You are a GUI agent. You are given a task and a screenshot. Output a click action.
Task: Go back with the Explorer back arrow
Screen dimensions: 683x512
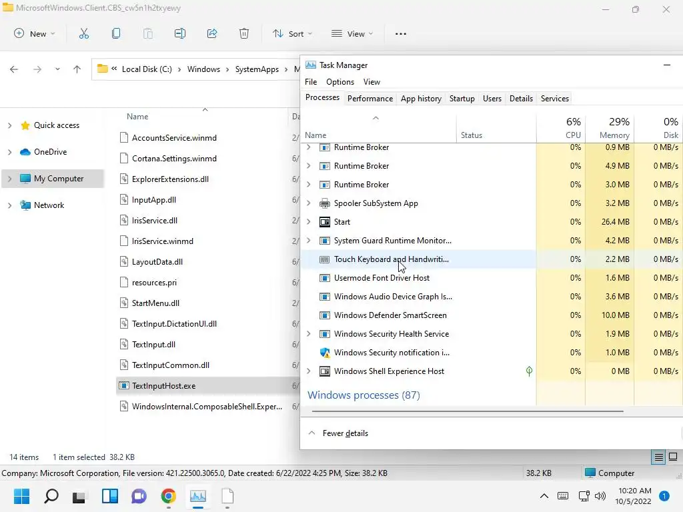[x=14, y=69]
